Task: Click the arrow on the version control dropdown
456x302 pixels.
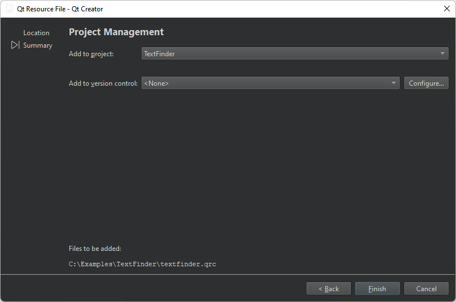Action: [x=393, y=83]
